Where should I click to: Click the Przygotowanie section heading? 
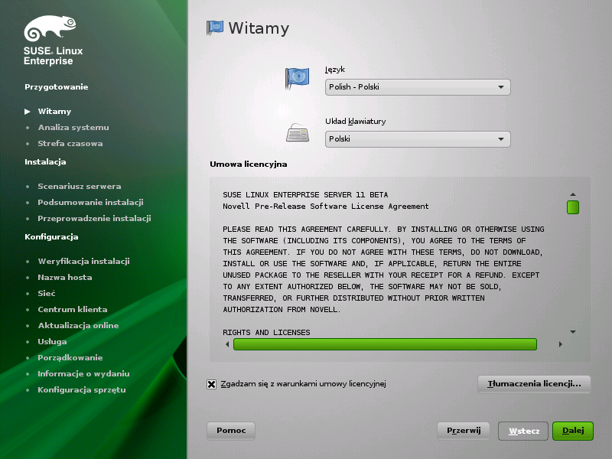click(x=56, y=87)
